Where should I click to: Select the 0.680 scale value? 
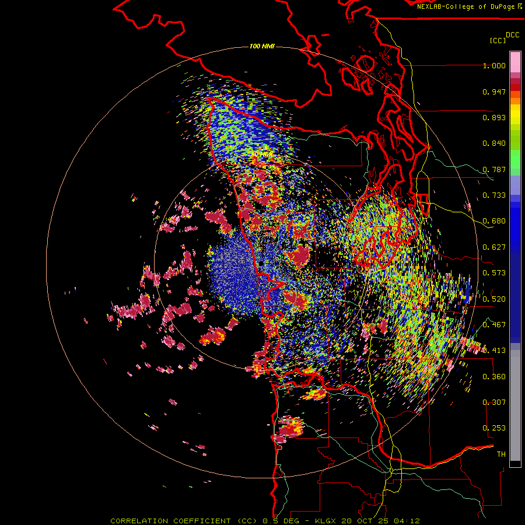[x=494, y=221]
